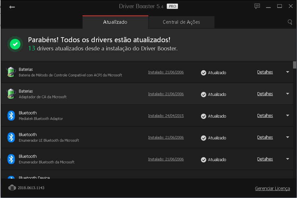Select the Mediatek Bluetooth Adaptor text

coord(41,119)
